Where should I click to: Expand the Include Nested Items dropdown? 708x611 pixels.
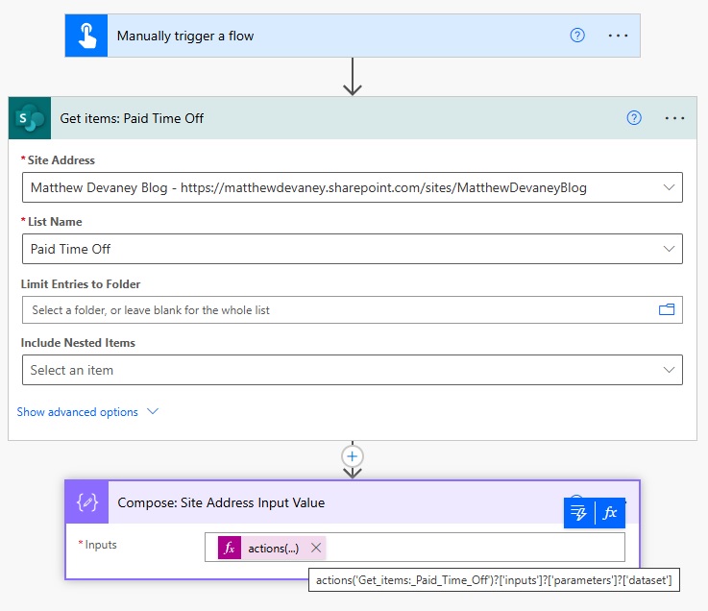tap(669, 370)
